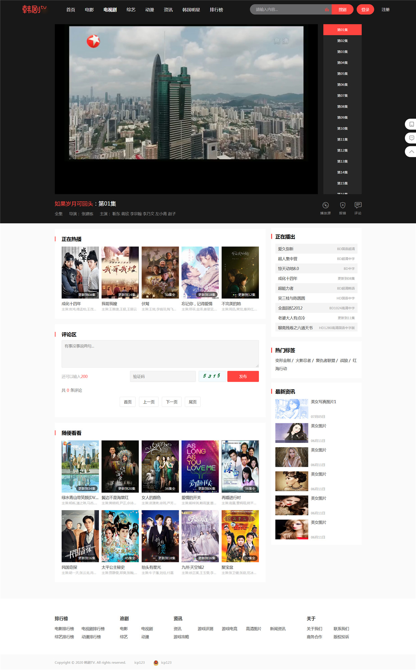Open 惊天动地8.0 list row
The height and width of the screenshot is (670, 416).
316,269
